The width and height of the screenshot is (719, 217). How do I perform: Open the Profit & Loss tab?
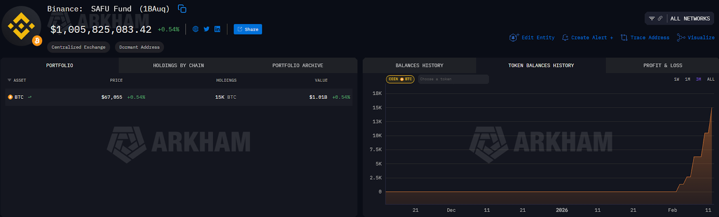pos(662,66)
